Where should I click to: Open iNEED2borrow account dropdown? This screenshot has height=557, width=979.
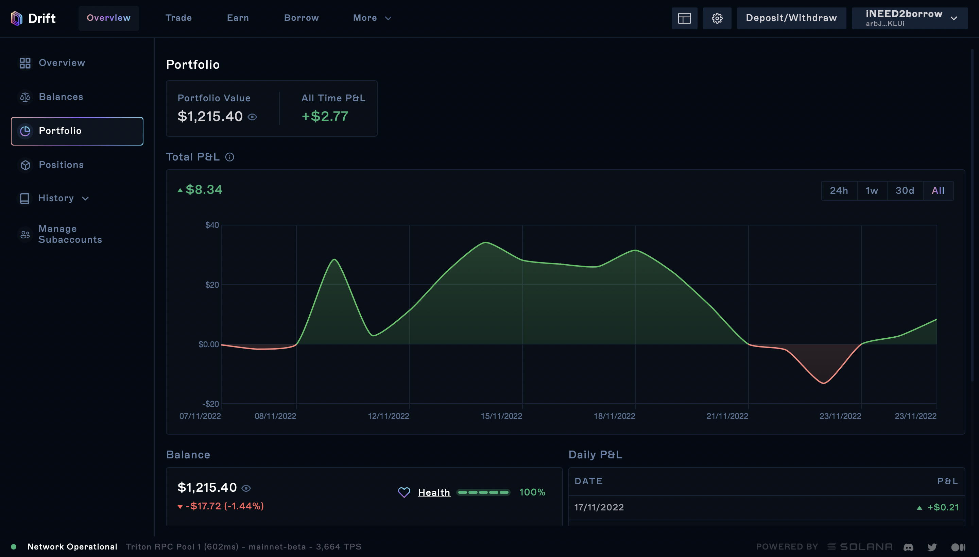point(910,18)
